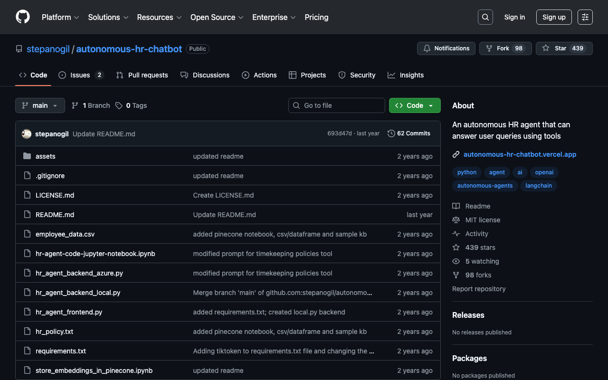Open the search magnifier icon

click(485, 17)
